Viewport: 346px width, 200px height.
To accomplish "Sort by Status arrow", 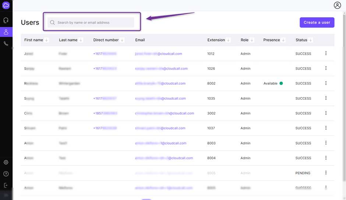I will [310, 40].
